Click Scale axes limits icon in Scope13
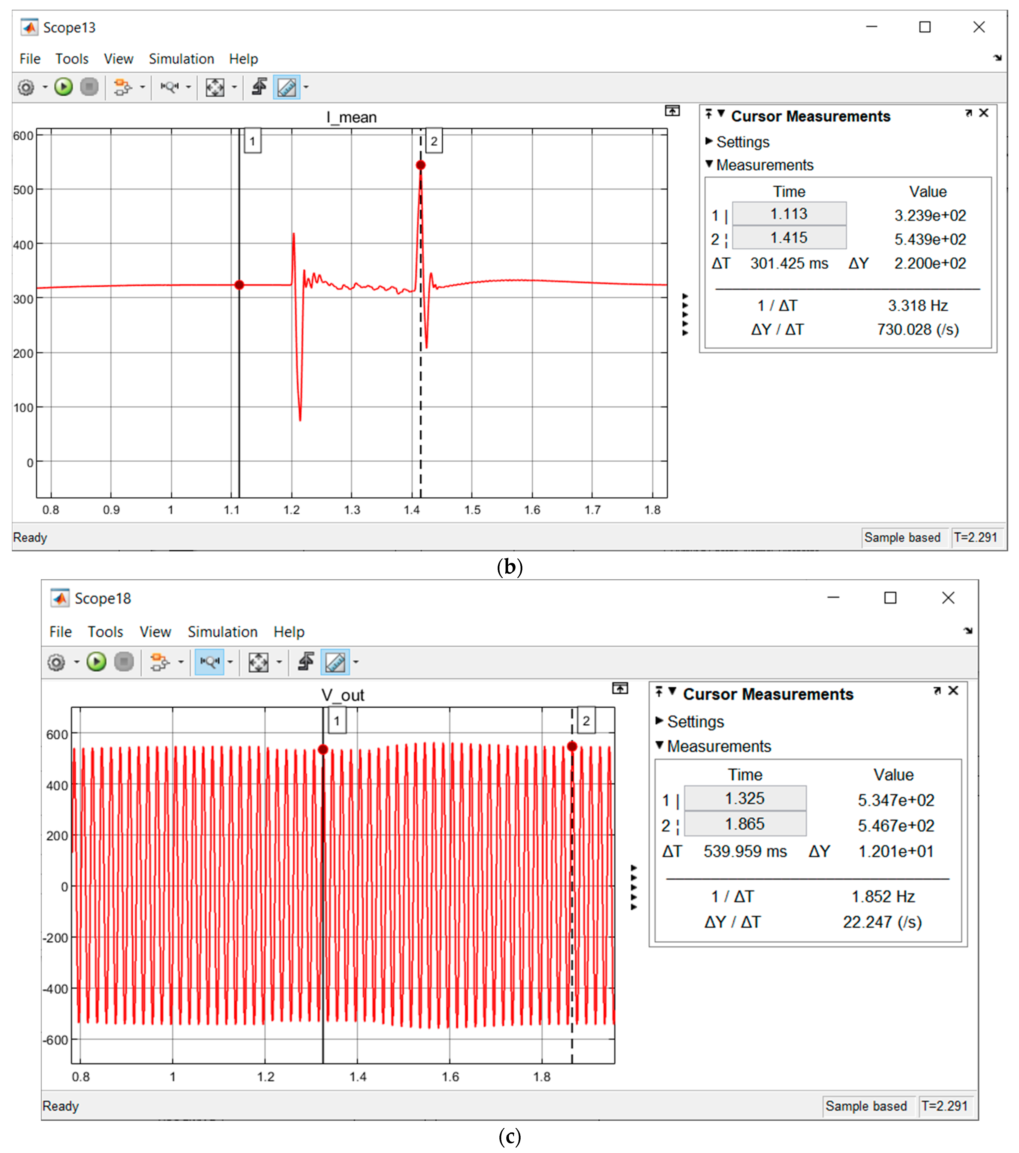Screen dimensions: 1019x1153 [x=215, y=87]
